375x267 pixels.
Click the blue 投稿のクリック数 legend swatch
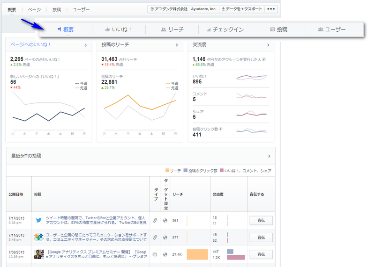pos(185,170)
